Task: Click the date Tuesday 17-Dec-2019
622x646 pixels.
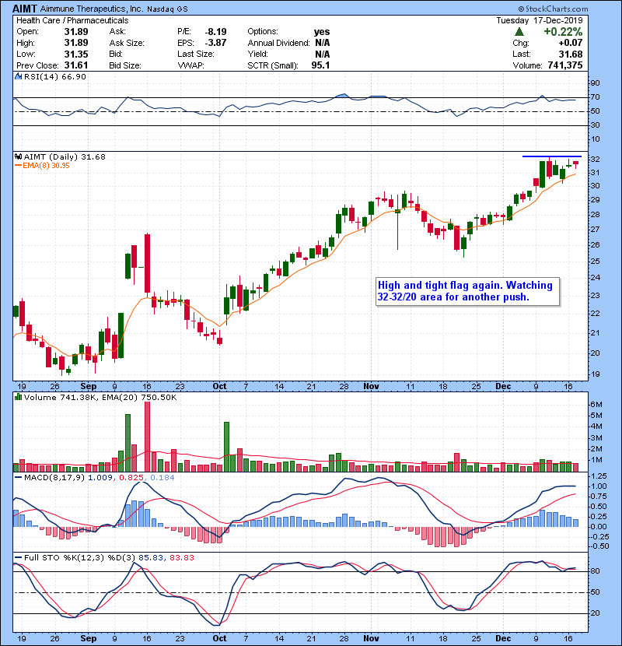Action: tap(540, 20)
